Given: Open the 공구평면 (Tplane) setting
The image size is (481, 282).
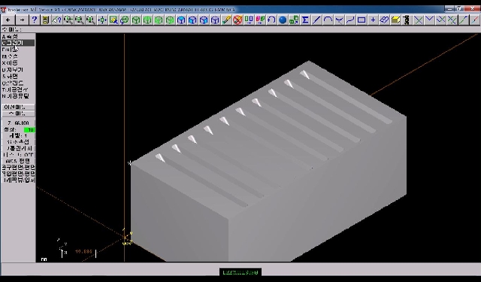Looking at the screenshot, I should point(18,167).
